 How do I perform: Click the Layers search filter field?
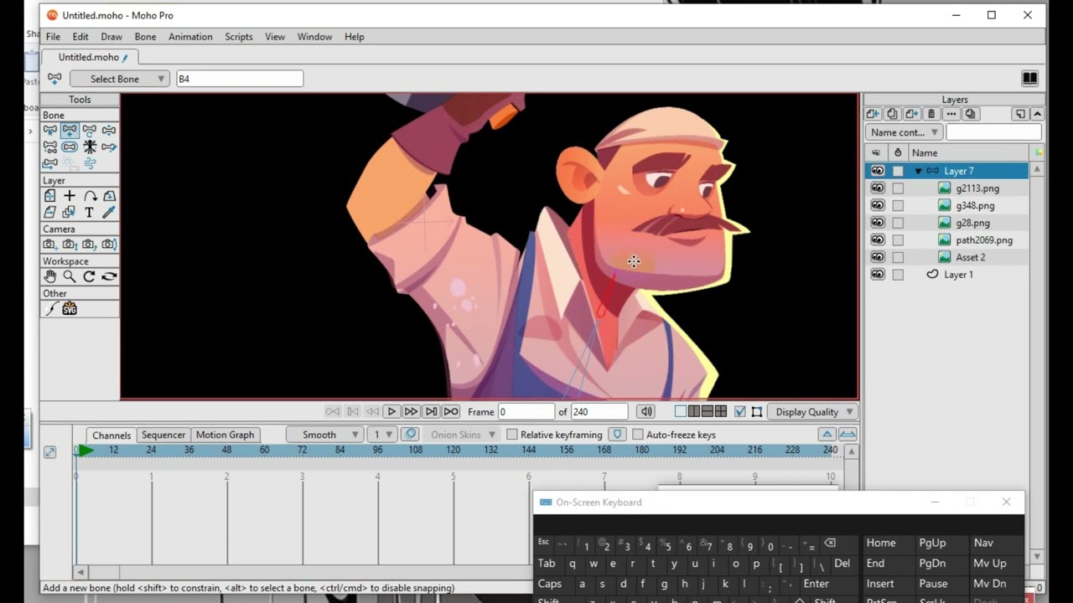(x=993, y=132)
